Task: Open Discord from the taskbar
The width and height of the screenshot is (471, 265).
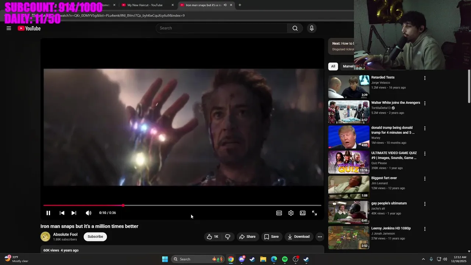Action: (x=241, y=259)
